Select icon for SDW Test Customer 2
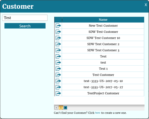This screenshot has width=149, height=119. [x=58, y=44]
